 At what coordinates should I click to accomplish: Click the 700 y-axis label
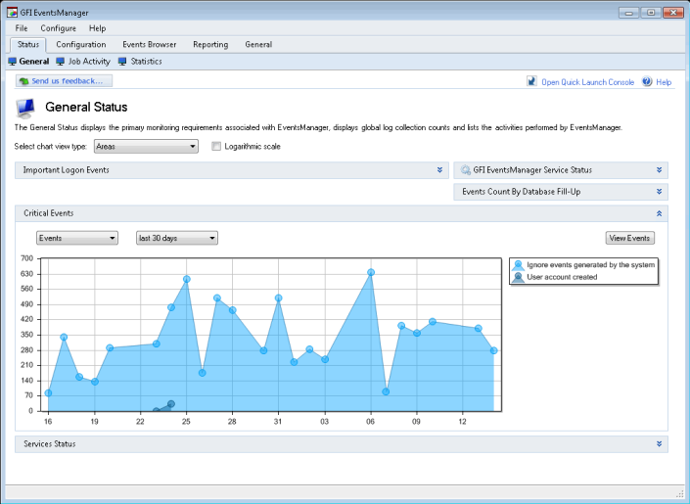(x=26, y=258)
